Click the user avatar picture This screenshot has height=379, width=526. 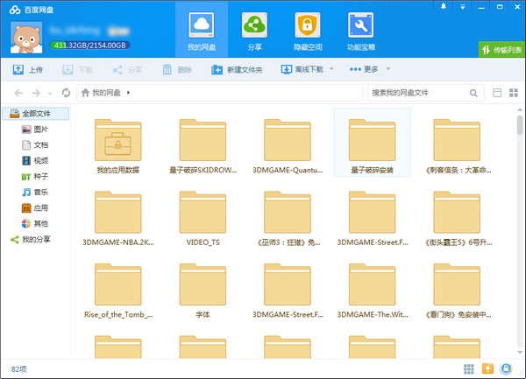[26, 37]
